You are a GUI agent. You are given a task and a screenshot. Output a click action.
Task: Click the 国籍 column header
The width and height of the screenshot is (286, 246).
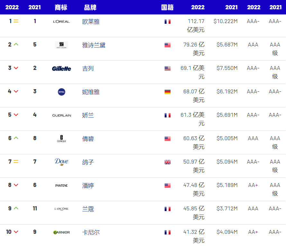coord(167,7)
